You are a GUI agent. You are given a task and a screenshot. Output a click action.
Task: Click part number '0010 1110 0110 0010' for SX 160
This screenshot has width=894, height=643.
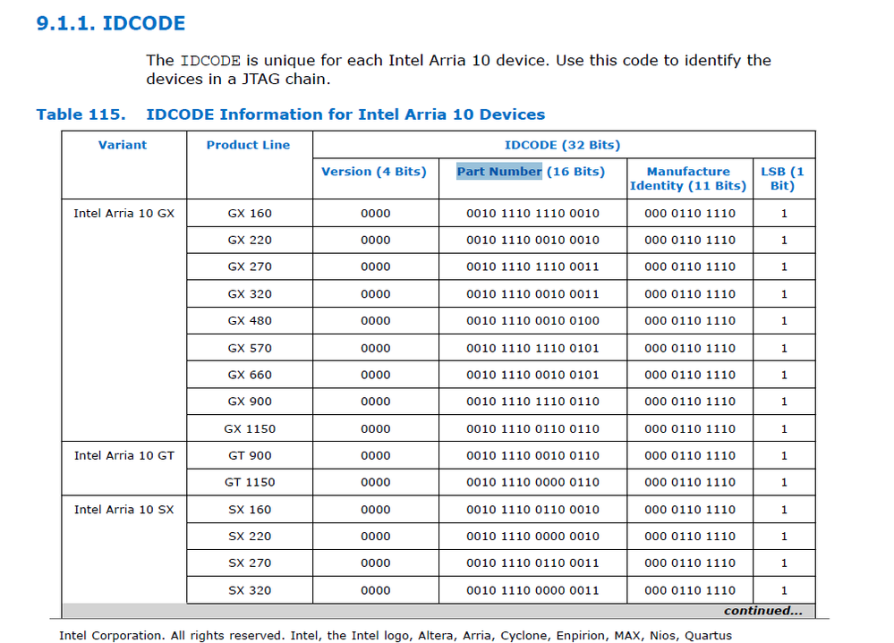pos(532,510)
